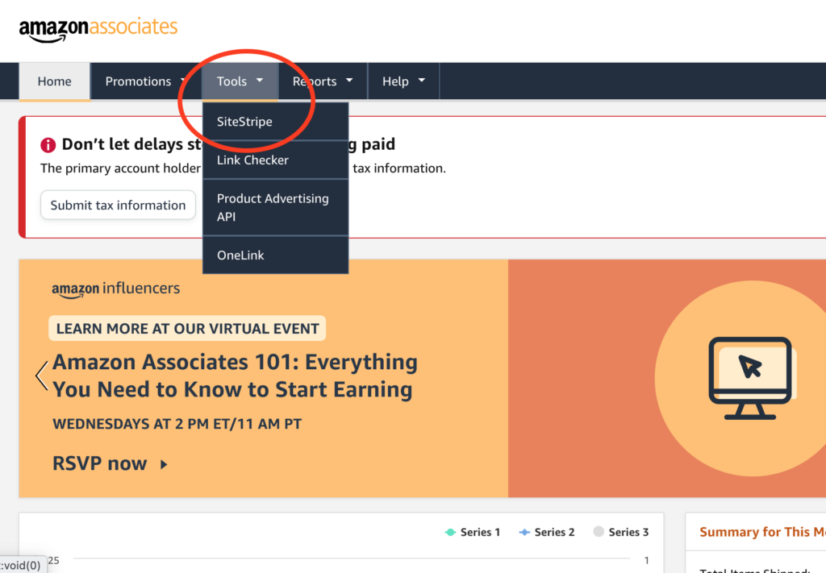Click the amazon influencers logo
This screenshot has height=573, width=826.
point(115,288)
